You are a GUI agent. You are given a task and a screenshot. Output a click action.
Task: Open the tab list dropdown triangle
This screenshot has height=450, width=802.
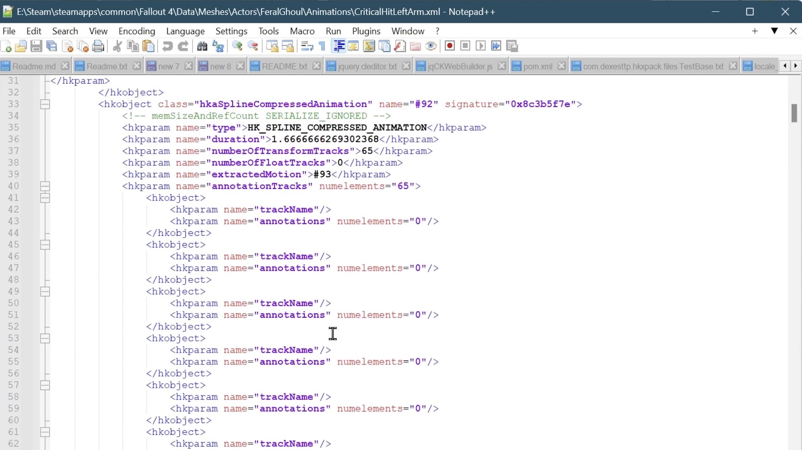coord(775,31)
